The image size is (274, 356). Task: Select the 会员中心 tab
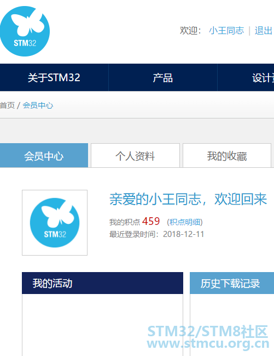pos(44,156)
